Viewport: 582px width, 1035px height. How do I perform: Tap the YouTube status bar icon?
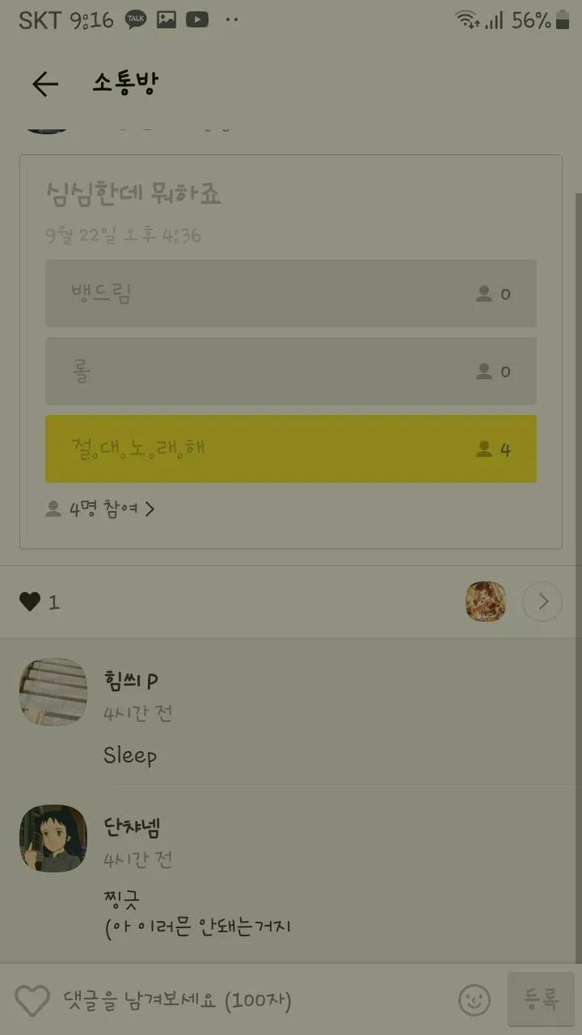(197, 21)
